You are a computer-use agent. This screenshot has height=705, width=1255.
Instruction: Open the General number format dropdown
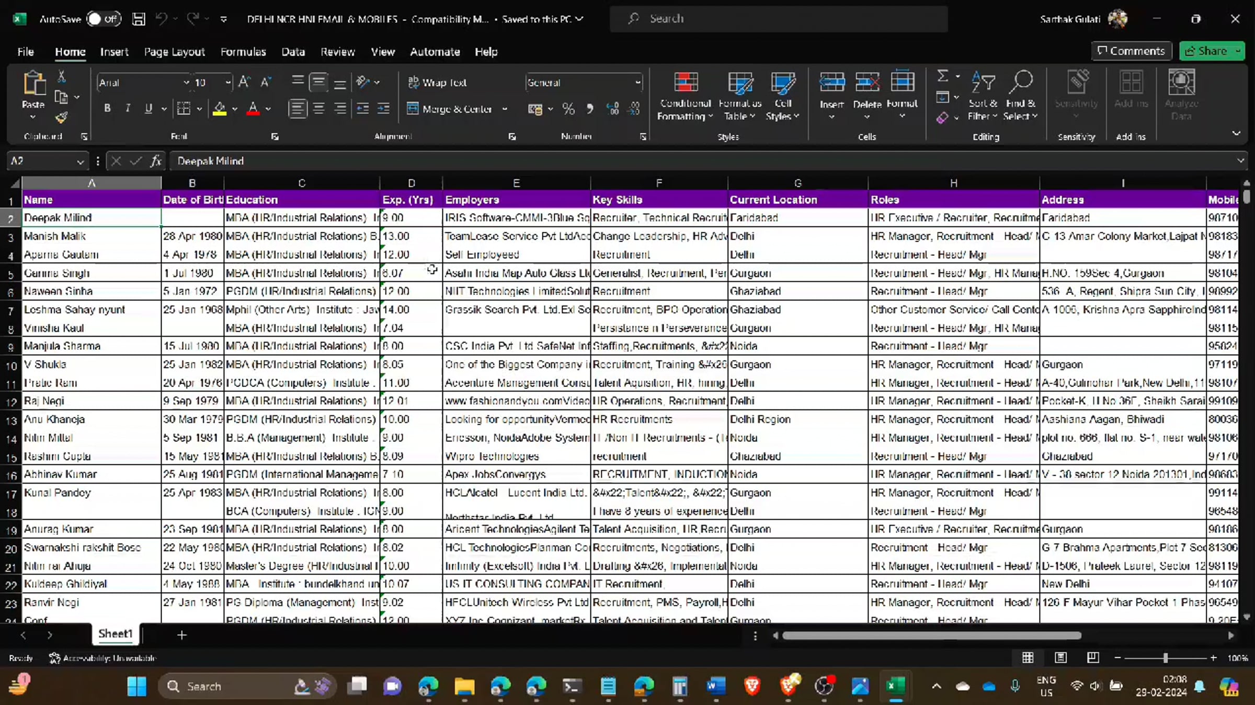[x=637, y=83]
